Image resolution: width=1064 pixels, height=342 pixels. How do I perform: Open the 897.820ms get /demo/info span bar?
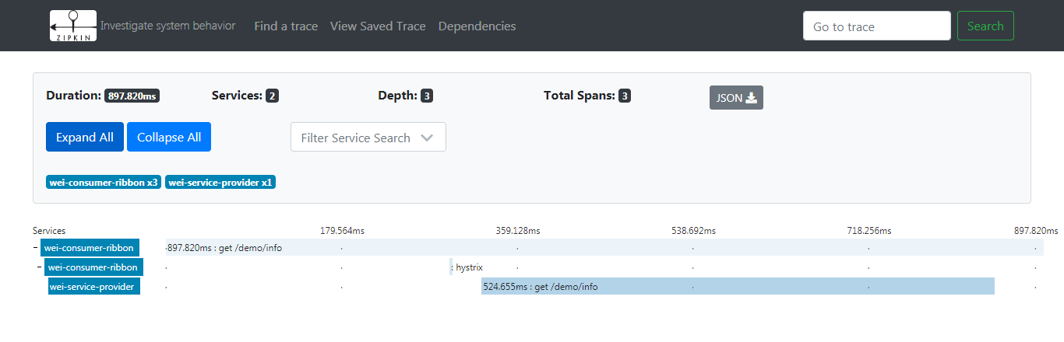pyautogui.click(x=604, y=248)
